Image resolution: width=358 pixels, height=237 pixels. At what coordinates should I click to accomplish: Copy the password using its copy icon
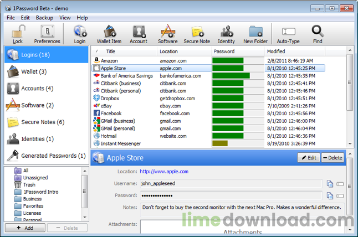330,196
